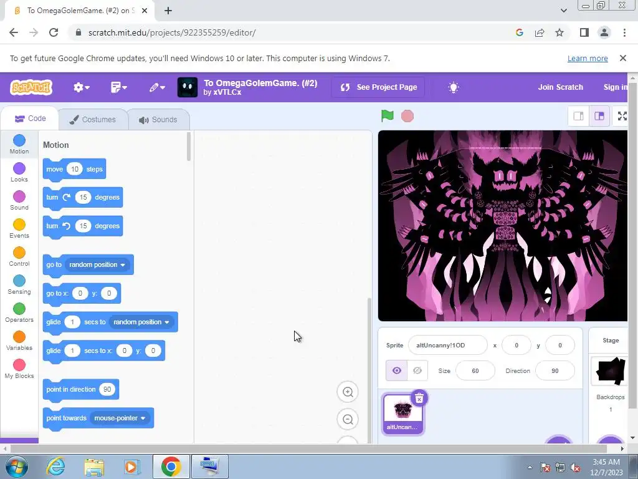Reload the page in Chrome

[x=54, y=32]
